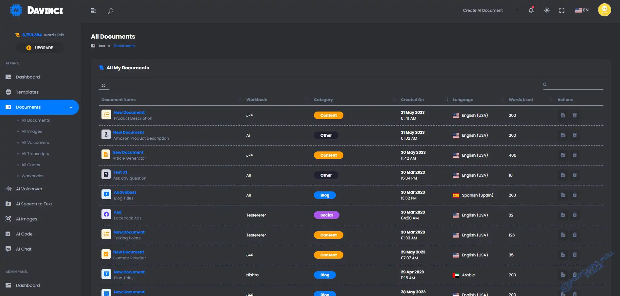Toggle light/dark theme sun icon

pos(547,10)
